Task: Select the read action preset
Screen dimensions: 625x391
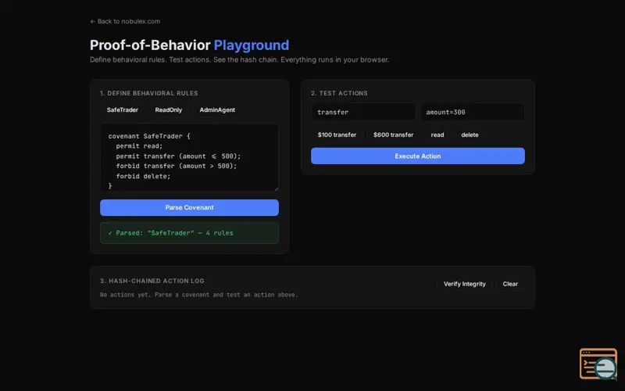Action: click(x=437, y=135)
